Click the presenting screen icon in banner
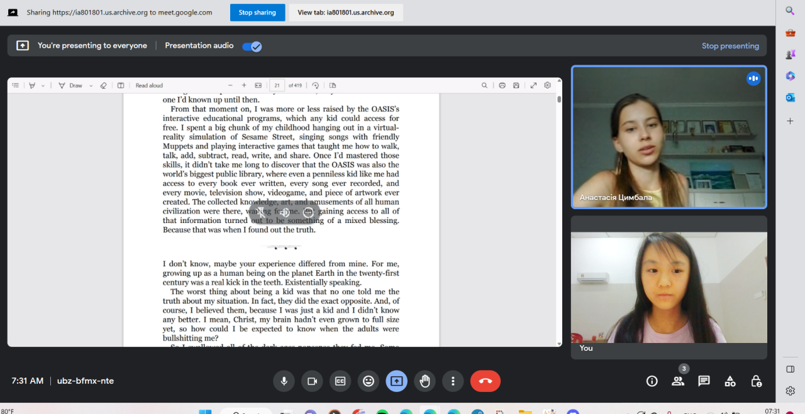Image resolution: width=805 pixels, height=414 pixels. click(23, 46)
